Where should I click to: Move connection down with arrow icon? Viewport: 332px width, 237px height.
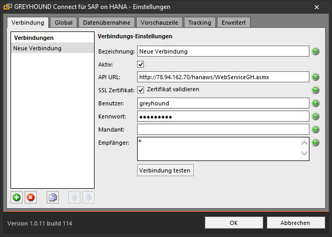click(88, 198)
